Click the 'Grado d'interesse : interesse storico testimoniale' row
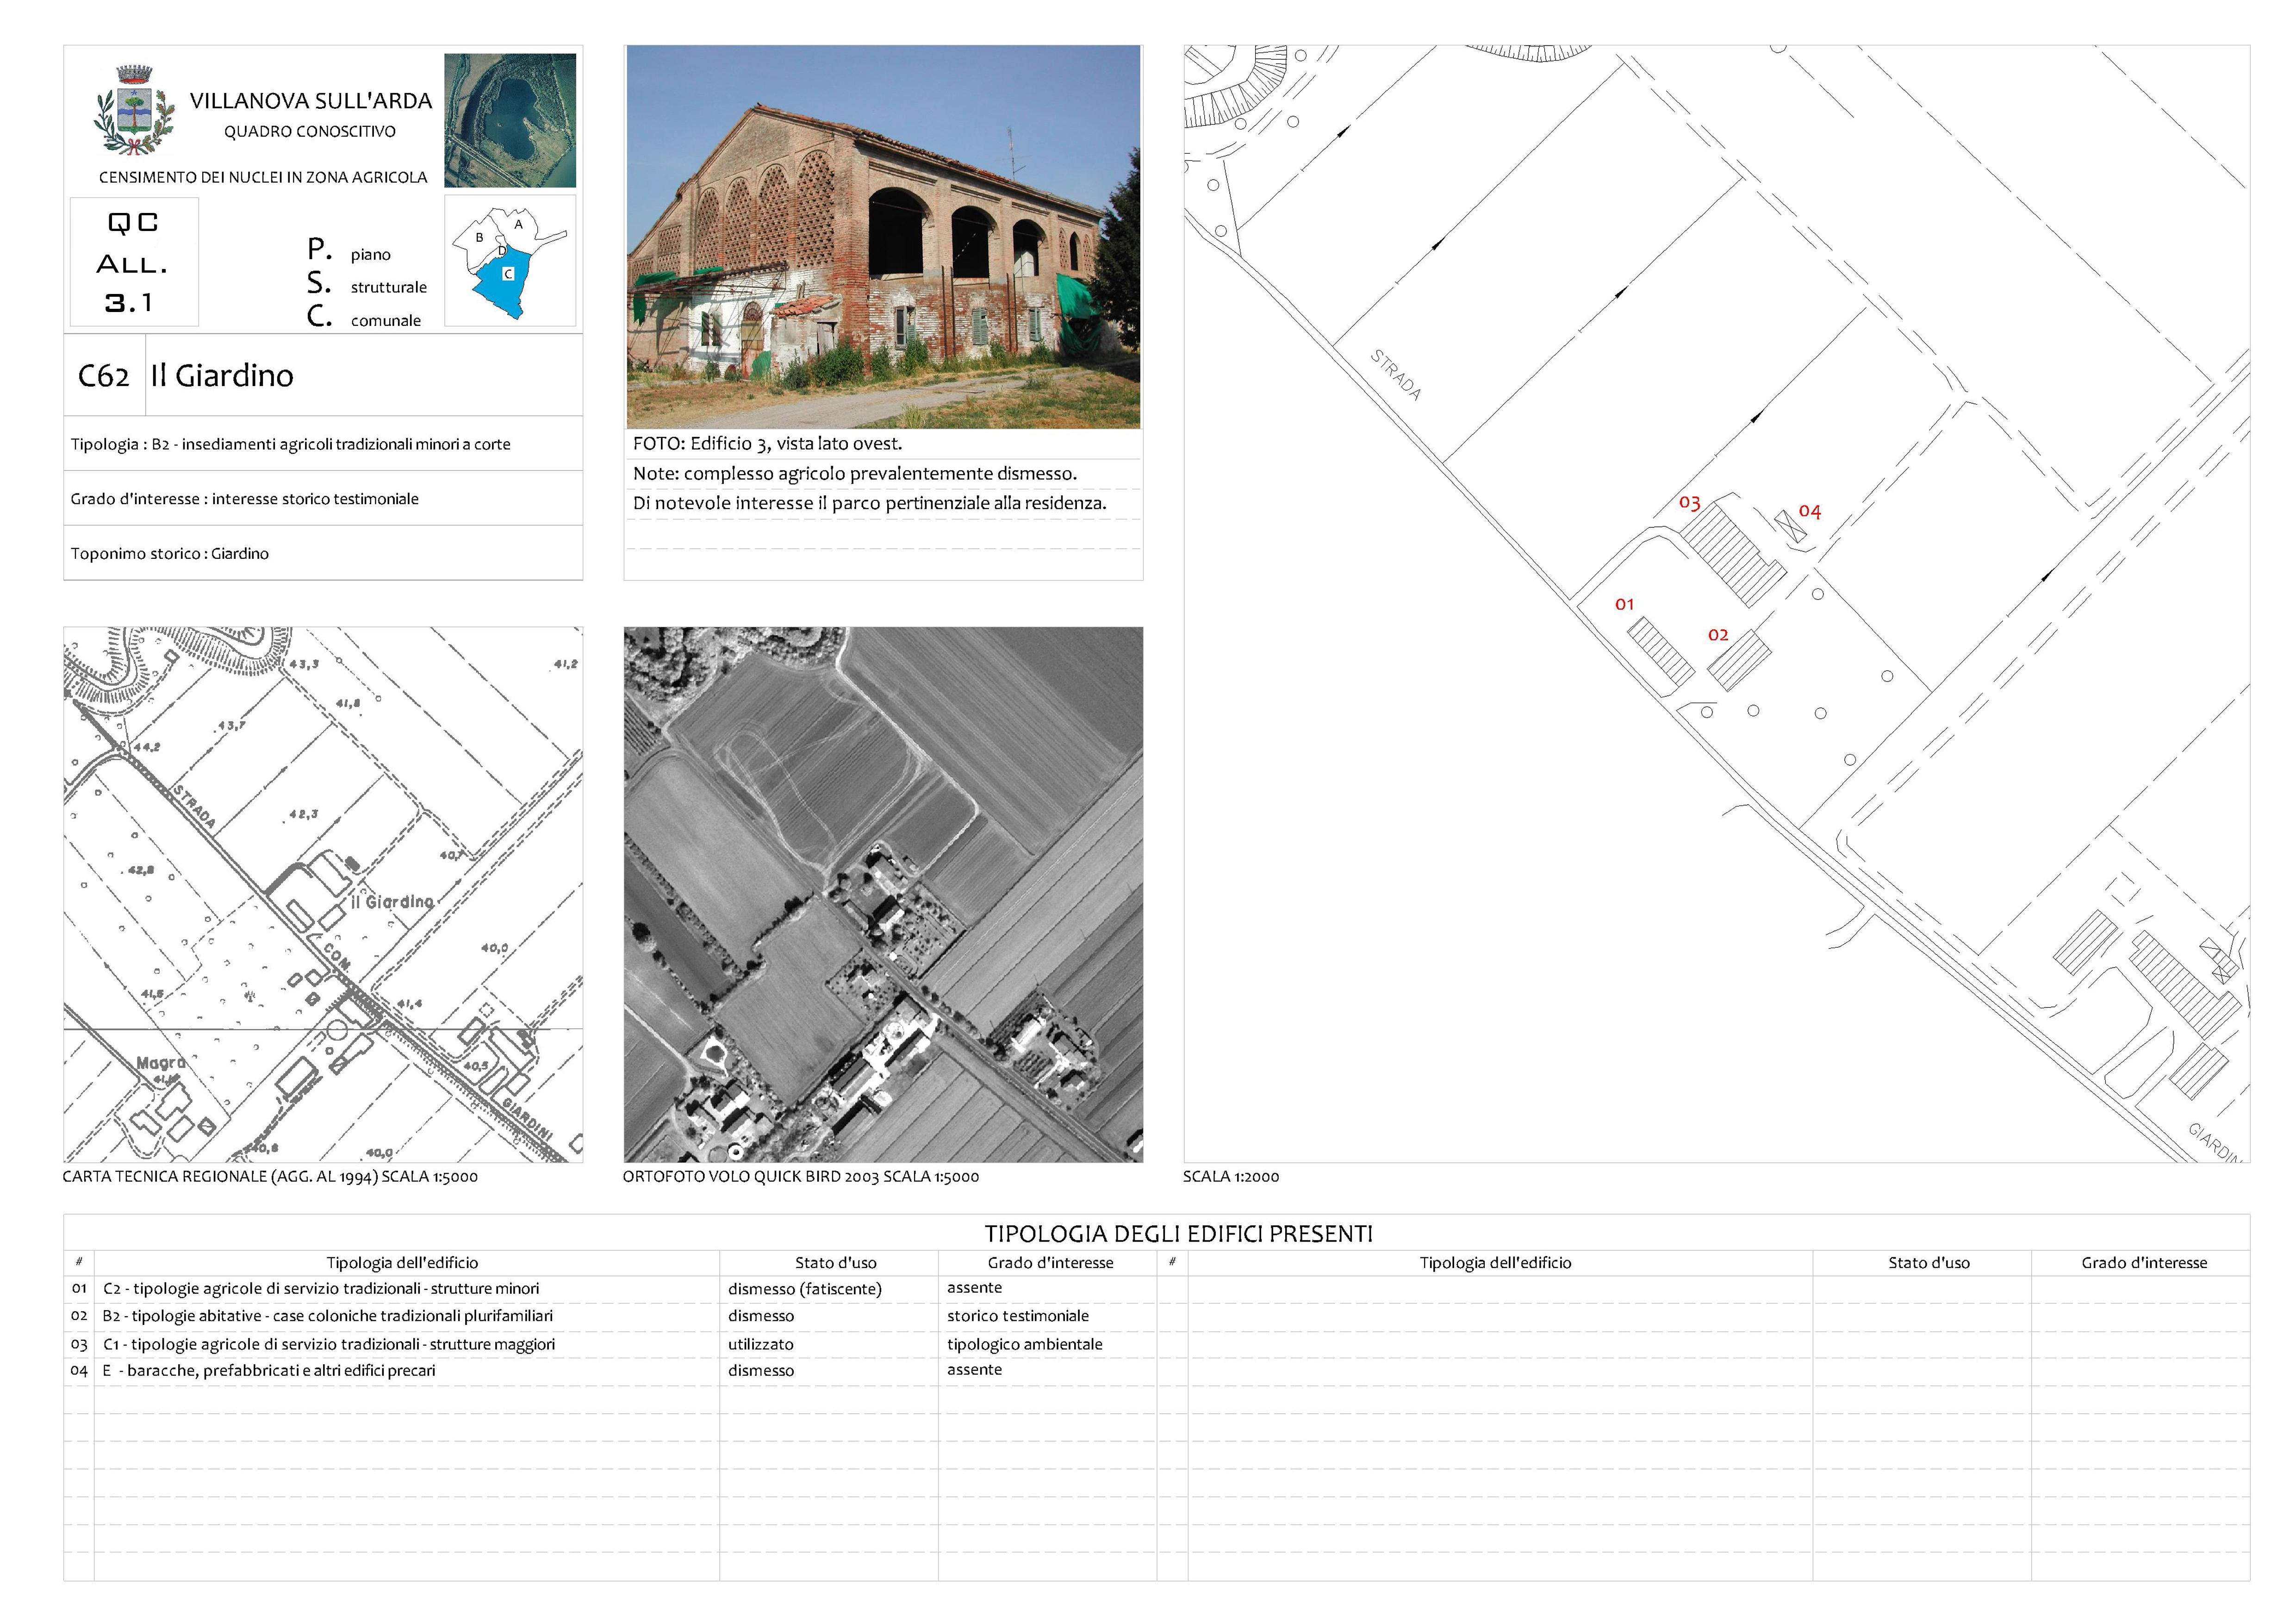Screen dimensions: 2296x1624 (x=323, y=498)
